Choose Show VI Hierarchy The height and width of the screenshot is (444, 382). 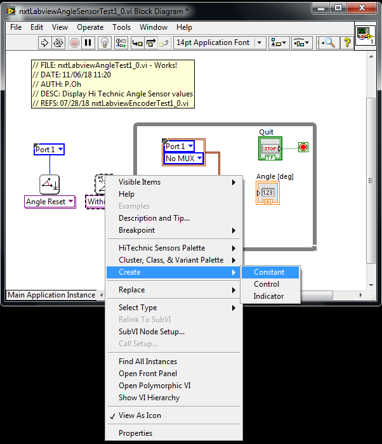click(x=174, y=398)
